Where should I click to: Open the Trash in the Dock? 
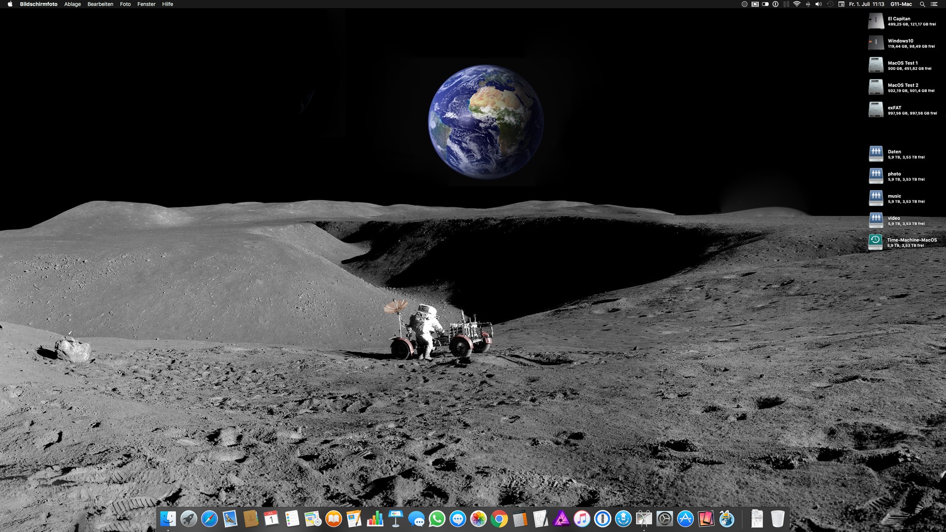(x=777, y=519)
